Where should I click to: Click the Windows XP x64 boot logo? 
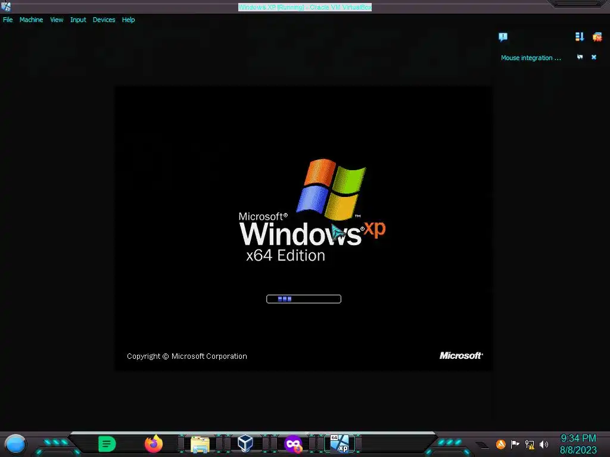point(312,210)
